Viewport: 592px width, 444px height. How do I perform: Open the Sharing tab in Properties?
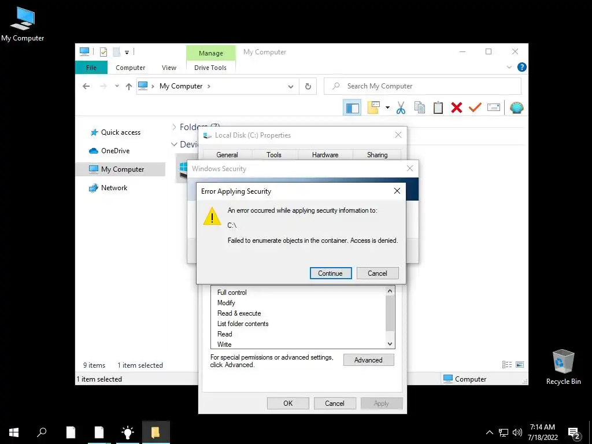(x=377, y=155)
